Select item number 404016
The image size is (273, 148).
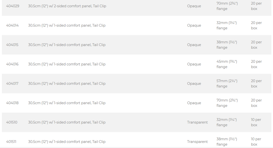13,64
